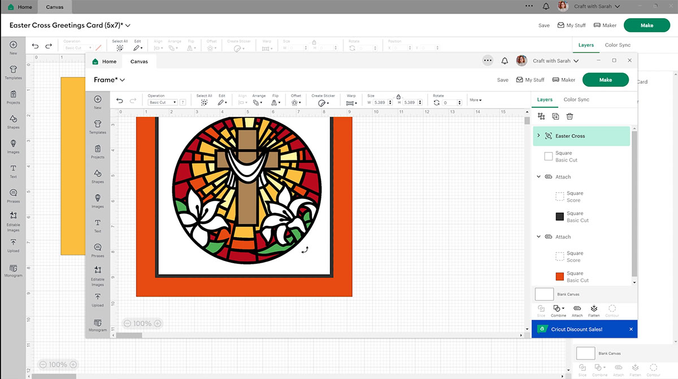Viewport: 678px width, 379px height.
Task: Switch to Home tab in Frame window
Action: point(105,62)
